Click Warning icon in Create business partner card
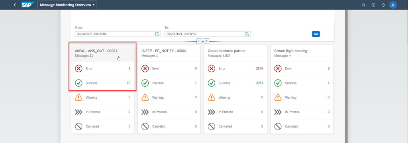This screenshot has height=143, width=408. (212, 97)
